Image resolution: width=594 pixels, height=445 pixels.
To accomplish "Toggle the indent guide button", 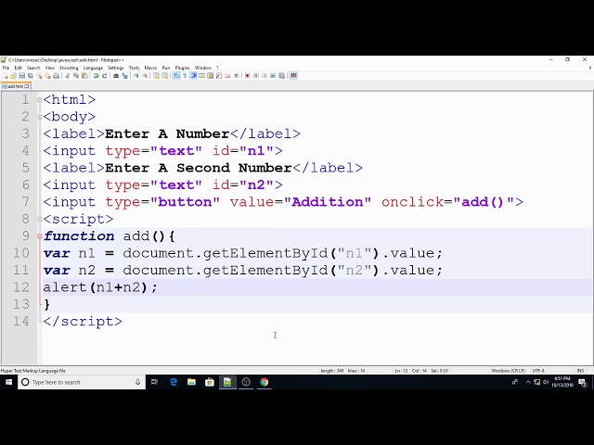I will (x=194, y=76).
